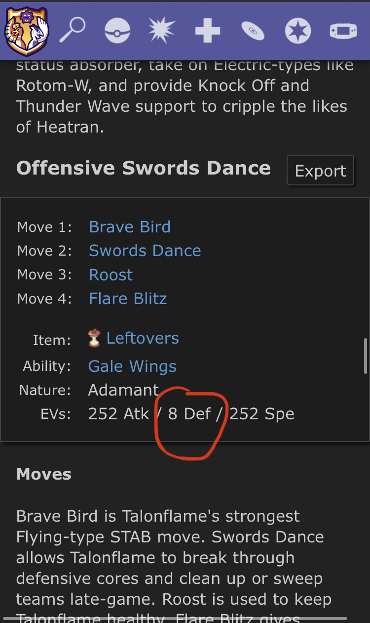Open the circled star icon
The width and height of the screenshot is (370, 623).
click(298, 31)
